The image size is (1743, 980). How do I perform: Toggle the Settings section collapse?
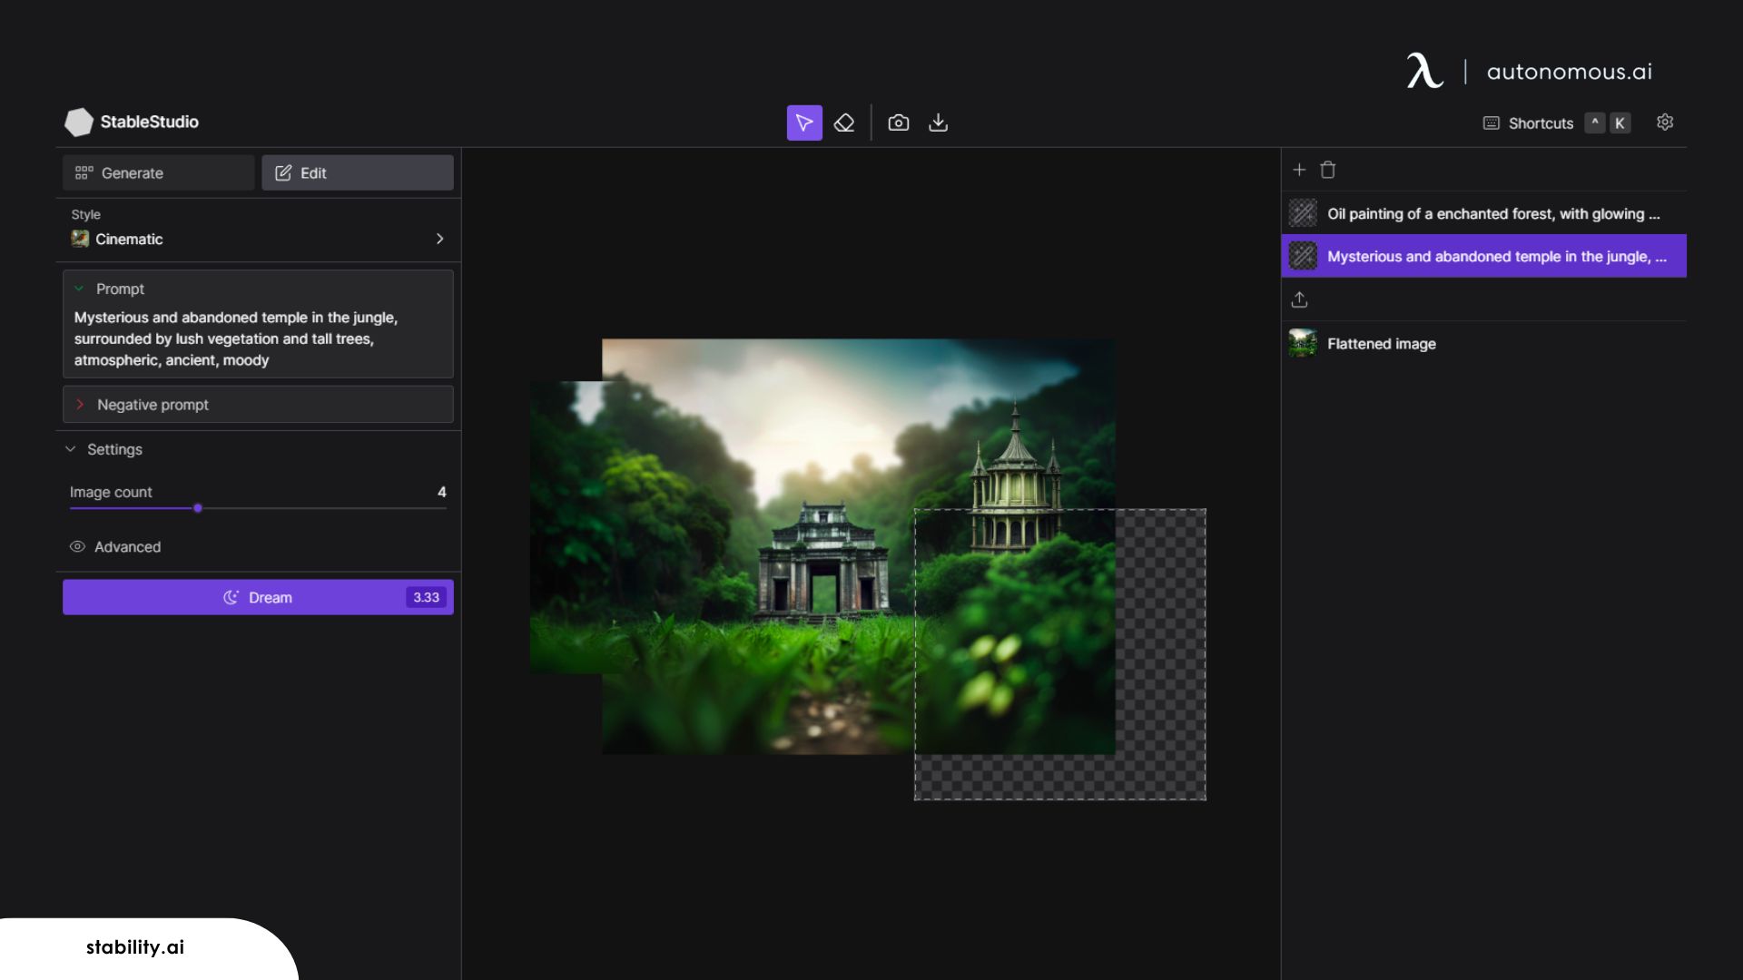72,449
